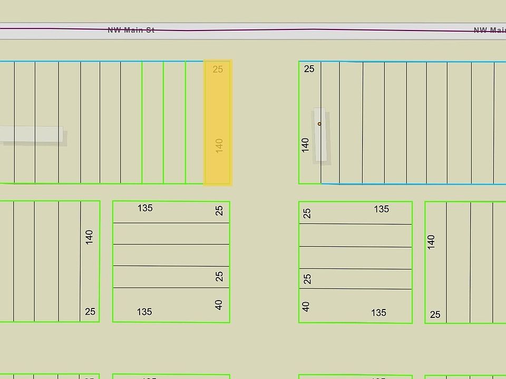Click the small orange circle marker on the building
The width and height of the screenshot is (506, 379).
[319, 124]
